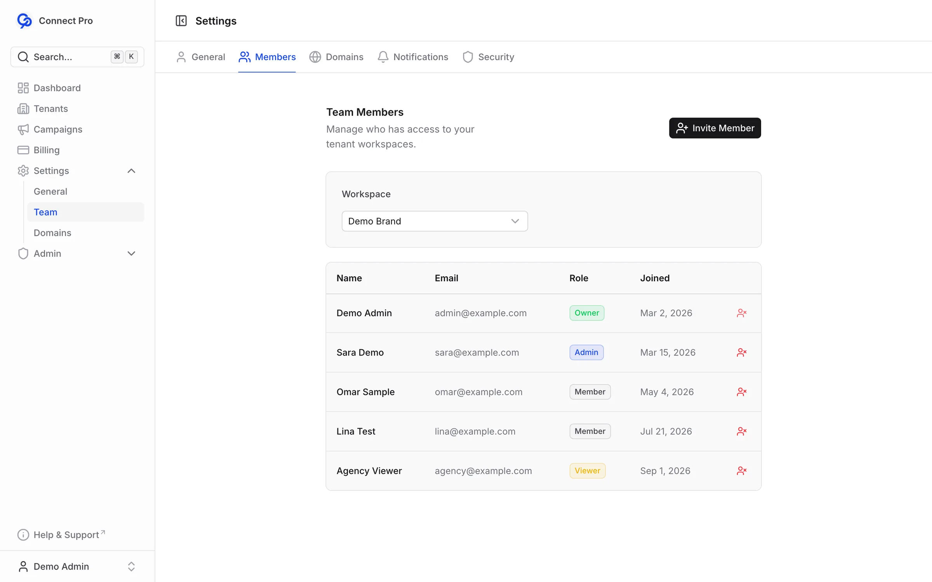Click the Help & Support info icon
Screen dimensions: 932x582
click(x=23, y=535)
